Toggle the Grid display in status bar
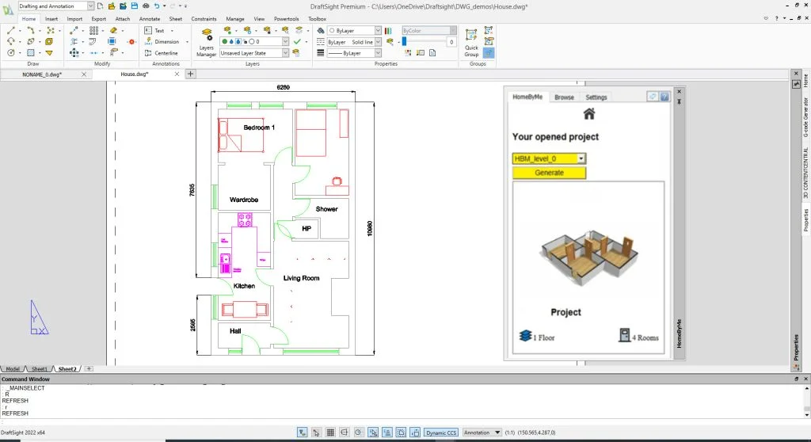 click(329, 432)
